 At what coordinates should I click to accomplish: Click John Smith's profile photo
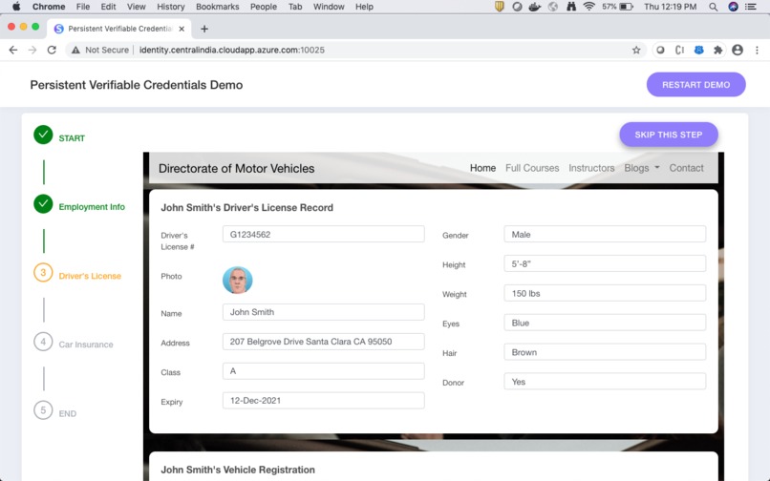[x=238, y=281]
